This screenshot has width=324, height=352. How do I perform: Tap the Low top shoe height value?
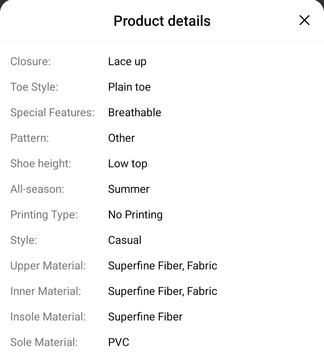tap(127, 164)
